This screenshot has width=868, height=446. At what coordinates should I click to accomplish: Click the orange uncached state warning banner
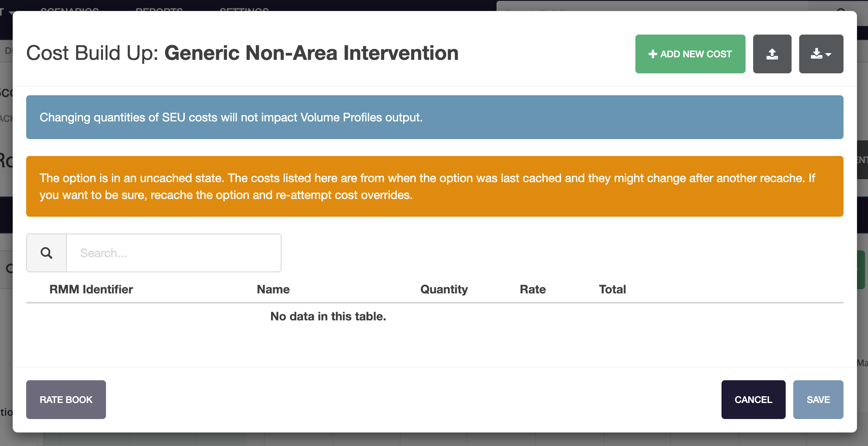point(434,186)
